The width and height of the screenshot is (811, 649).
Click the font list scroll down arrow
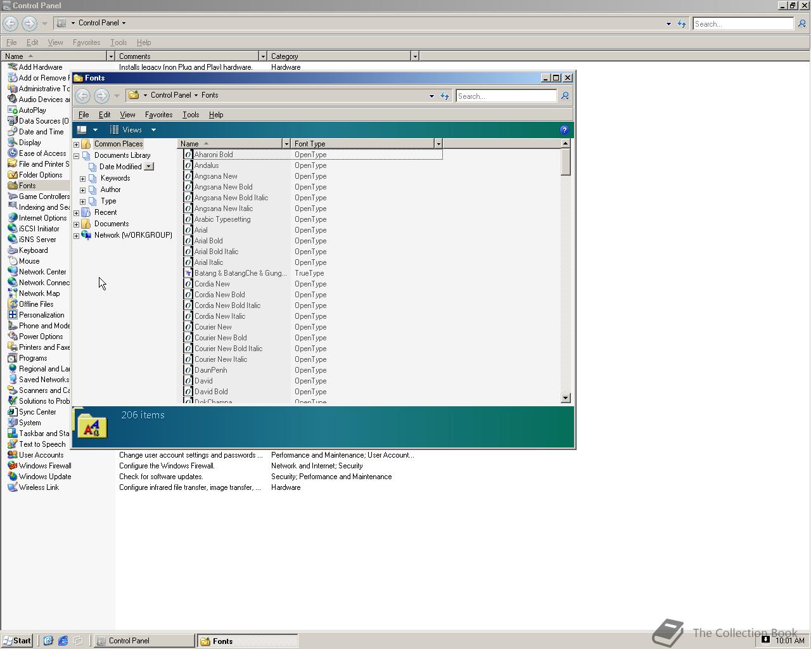tap(566, 398)
